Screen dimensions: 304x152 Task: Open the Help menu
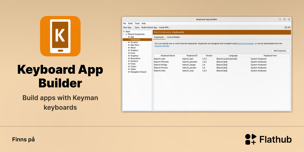coord(144,23)
